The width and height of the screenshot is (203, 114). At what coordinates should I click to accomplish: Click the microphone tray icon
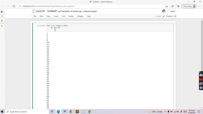point(168,112)
